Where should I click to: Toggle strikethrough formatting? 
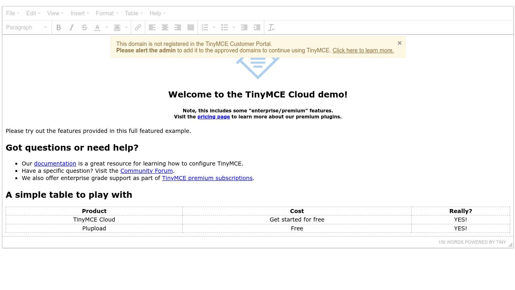[84, 27]
